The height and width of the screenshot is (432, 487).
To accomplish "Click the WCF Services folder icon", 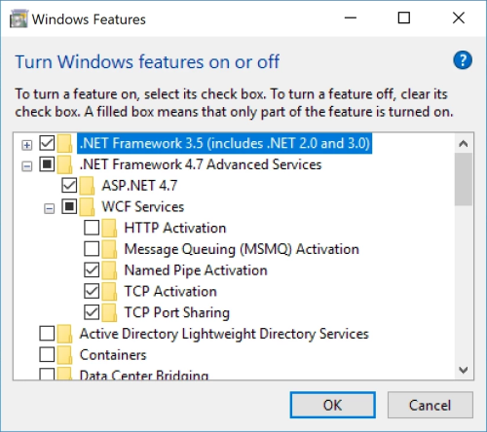I will (87, 207).
